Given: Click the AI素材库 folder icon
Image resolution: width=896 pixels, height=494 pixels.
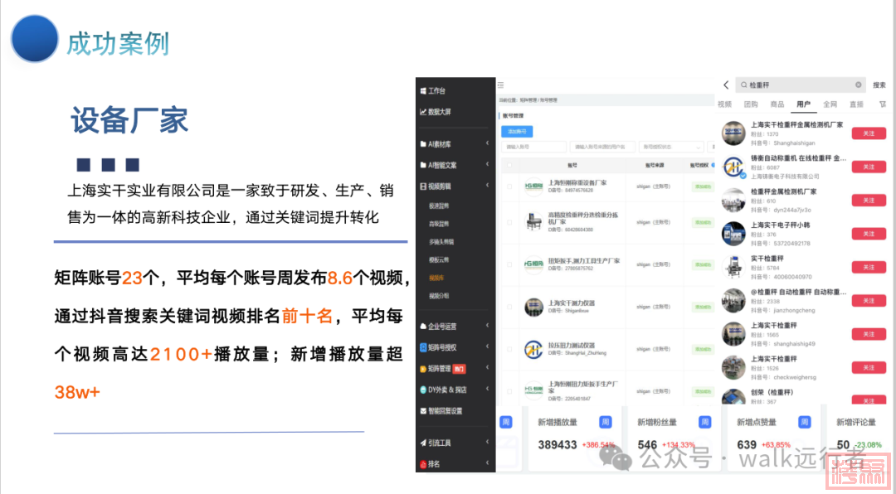Looking at the screenshot, I should click(423, 144).
